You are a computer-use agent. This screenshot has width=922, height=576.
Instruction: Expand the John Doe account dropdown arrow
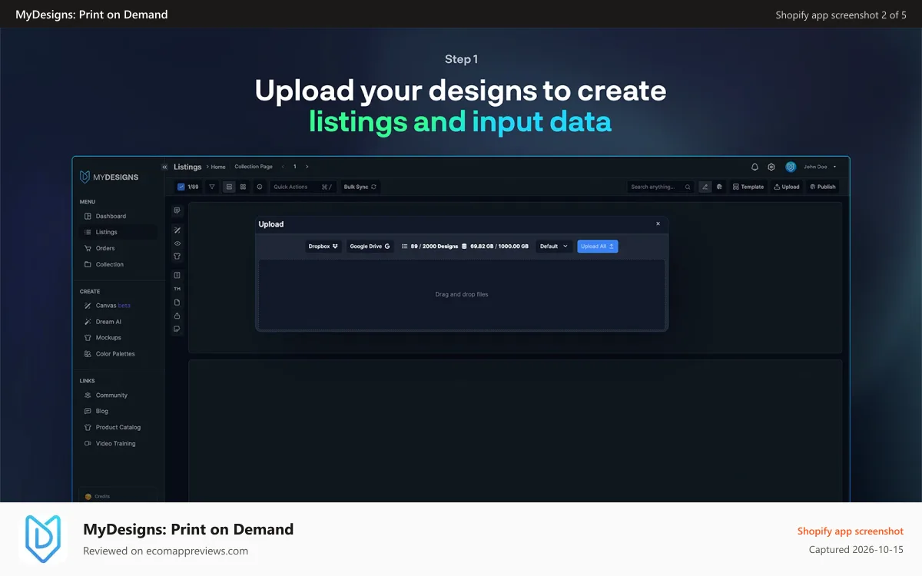(835, 167)
